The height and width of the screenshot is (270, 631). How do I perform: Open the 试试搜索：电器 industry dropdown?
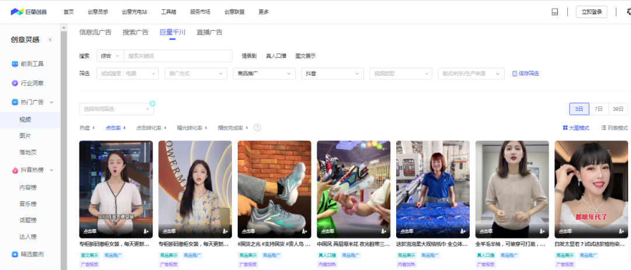tap(127, 73)
